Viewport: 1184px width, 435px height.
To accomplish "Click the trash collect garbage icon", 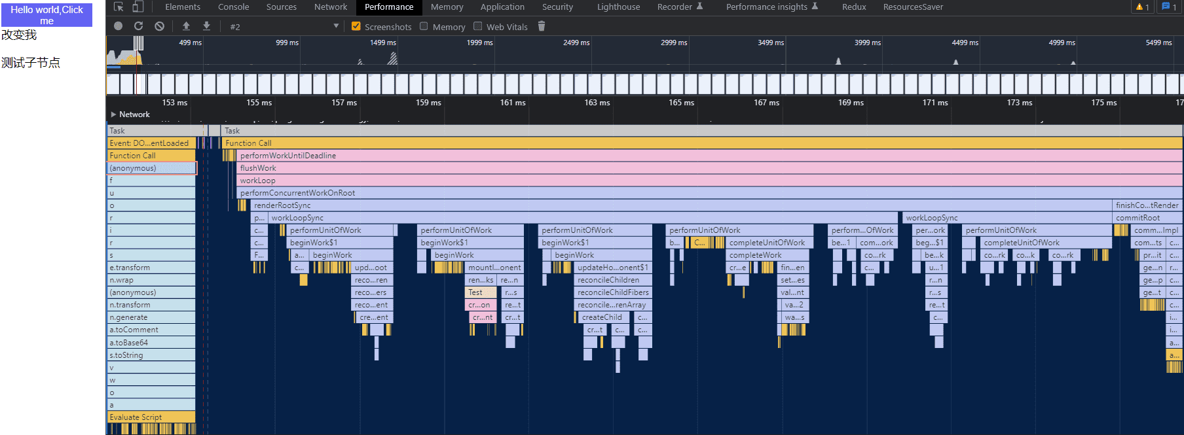I will coord(542,26).
